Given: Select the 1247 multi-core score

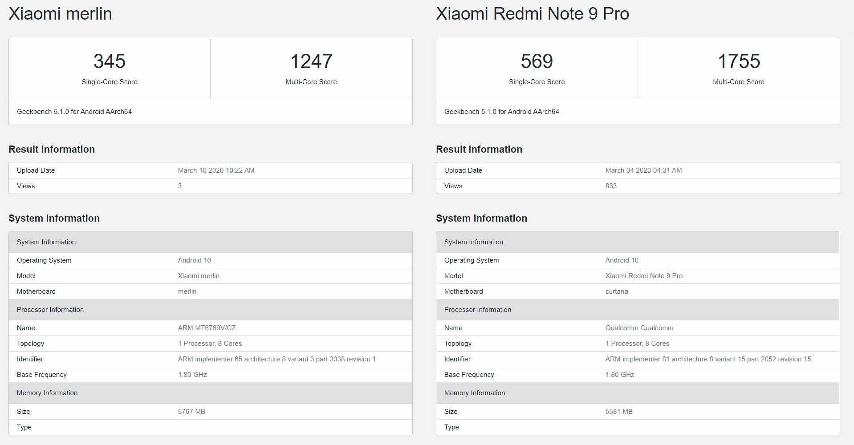Looking at the screenshot, I should pyautogui.click(x=311, y=61).
